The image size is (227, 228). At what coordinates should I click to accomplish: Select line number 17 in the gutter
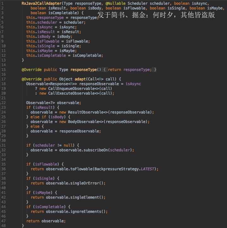[x=3, y=79]
